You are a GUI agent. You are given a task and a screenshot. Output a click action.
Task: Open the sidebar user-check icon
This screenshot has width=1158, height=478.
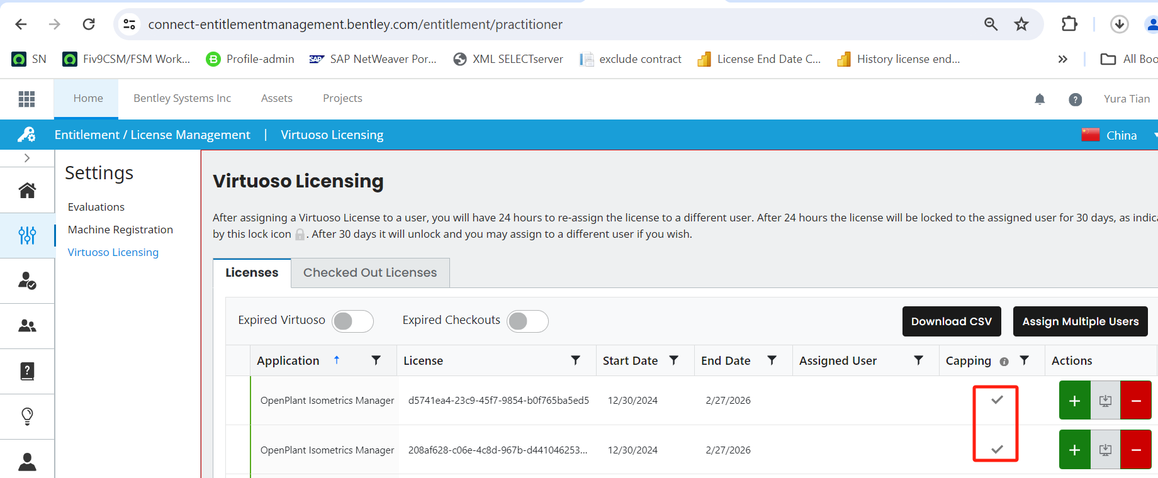click(27, 281)
